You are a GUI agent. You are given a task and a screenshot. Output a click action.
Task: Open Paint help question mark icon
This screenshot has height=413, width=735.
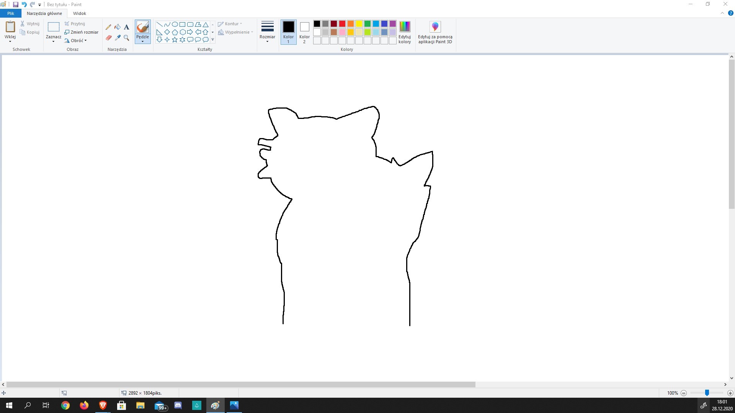(730, 13)
